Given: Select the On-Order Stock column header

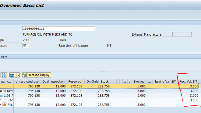Looking at the screenshot, I should click(x=97, y=82).
